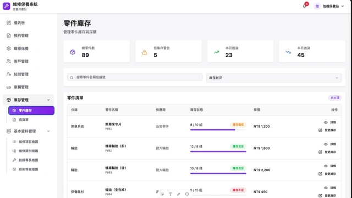Screen dimensions: 352x198
Task: Select the comment tool in floating toolbar
Action: (187, 194)
